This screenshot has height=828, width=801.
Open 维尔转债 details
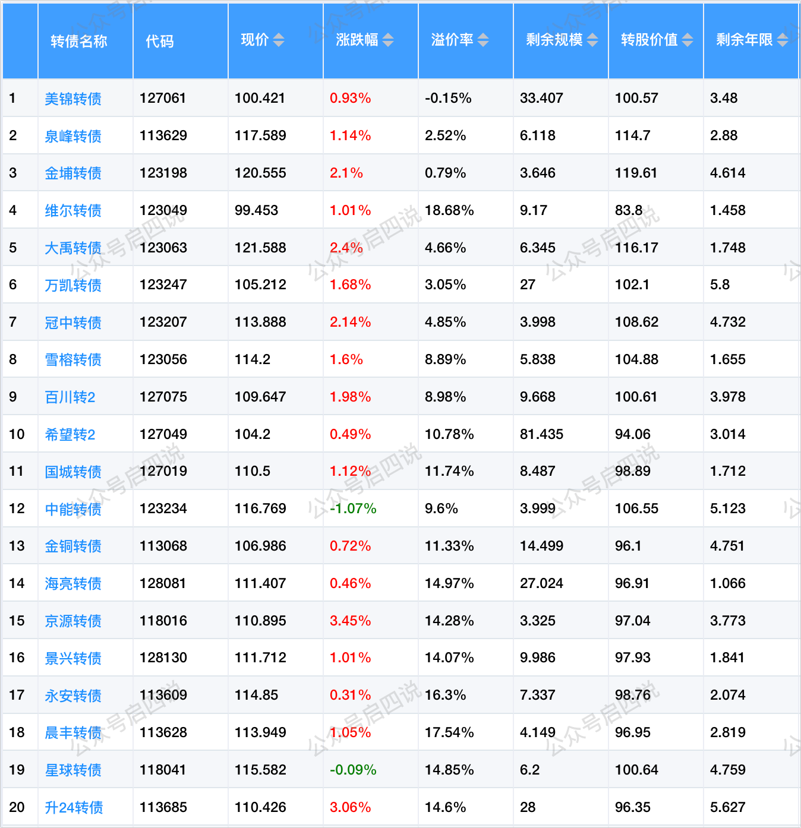73,211
